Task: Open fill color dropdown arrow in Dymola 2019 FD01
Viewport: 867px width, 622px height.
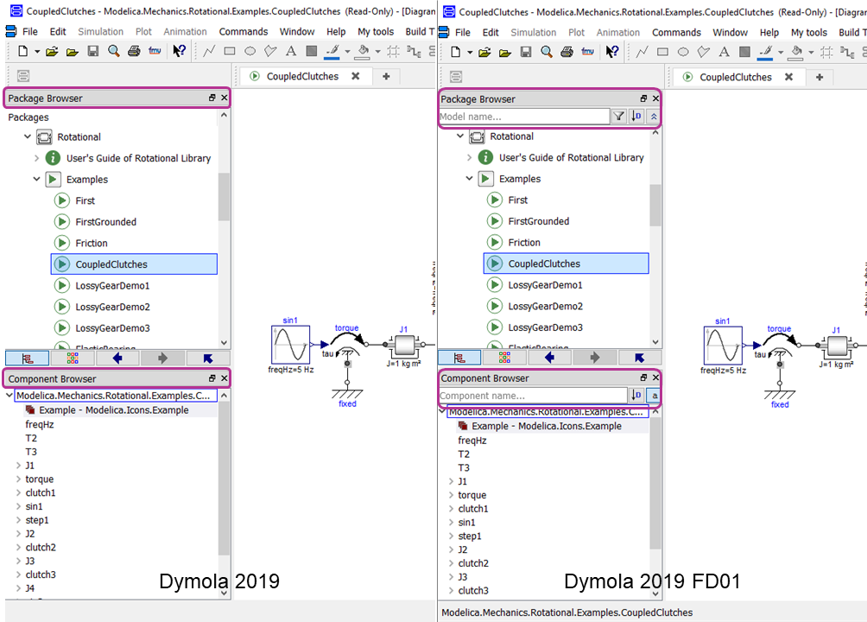Action: 811,53
